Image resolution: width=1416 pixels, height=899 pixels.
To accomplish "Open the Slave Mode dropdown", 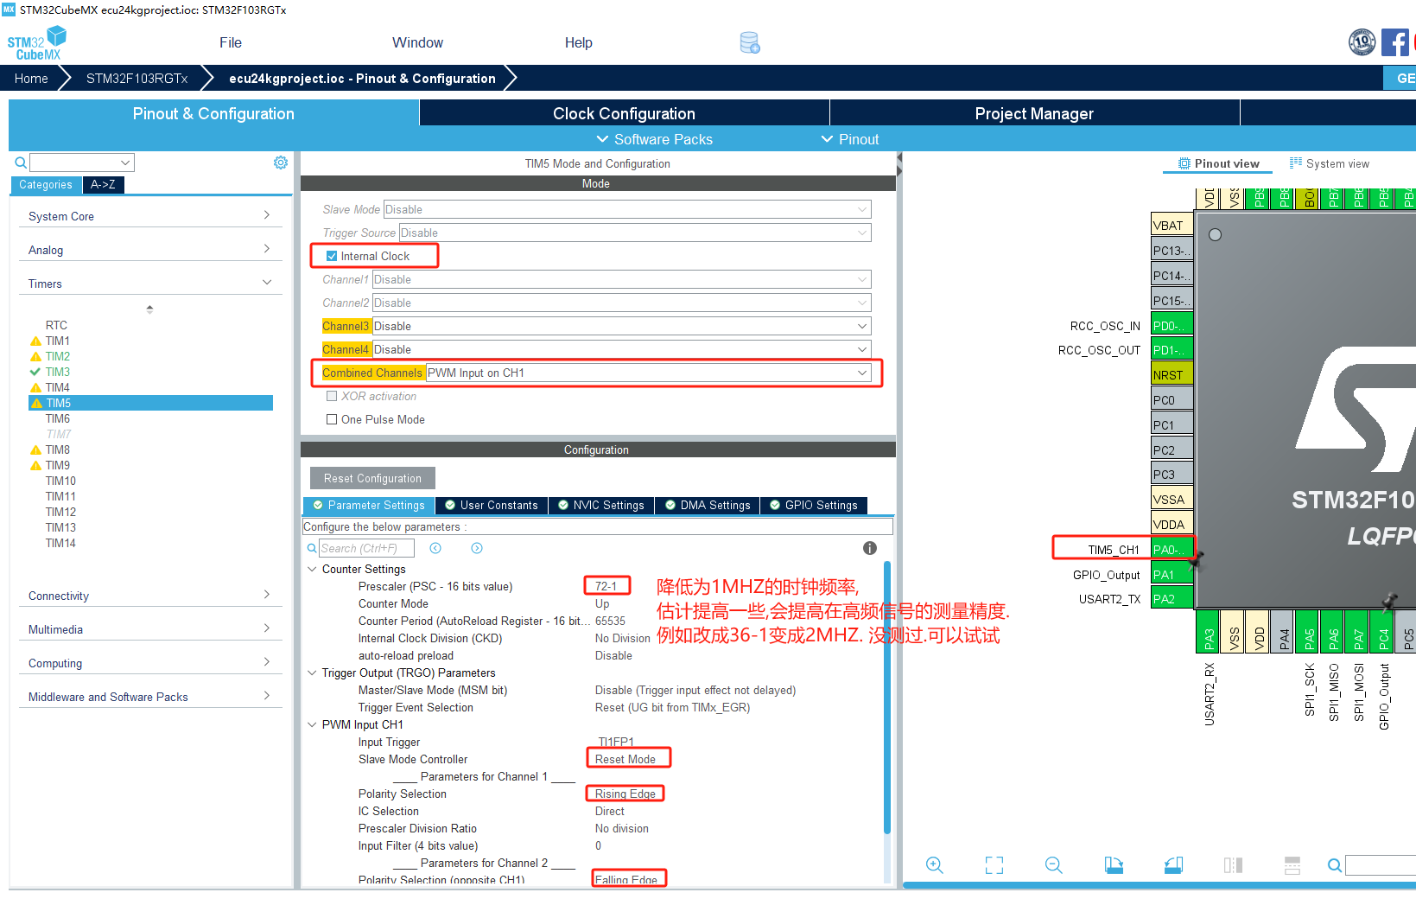I will point(627,209).
